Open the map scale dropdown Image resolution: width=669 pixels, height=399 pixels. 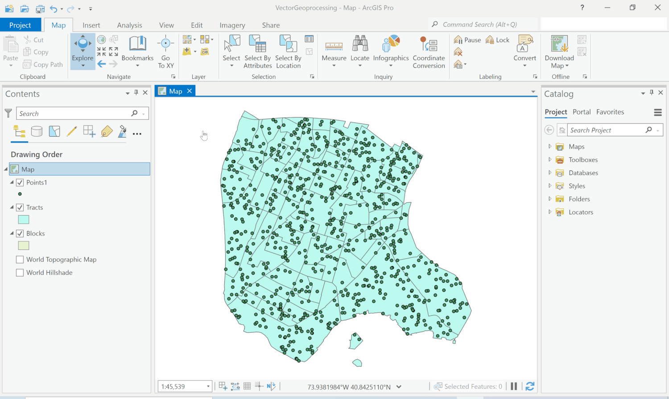(x=207, y=386)
